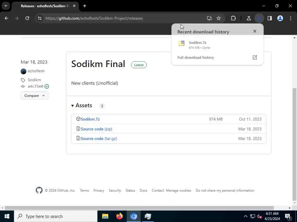Go back with the browser back arrow

pyautogui.click(x=6, y=18)
